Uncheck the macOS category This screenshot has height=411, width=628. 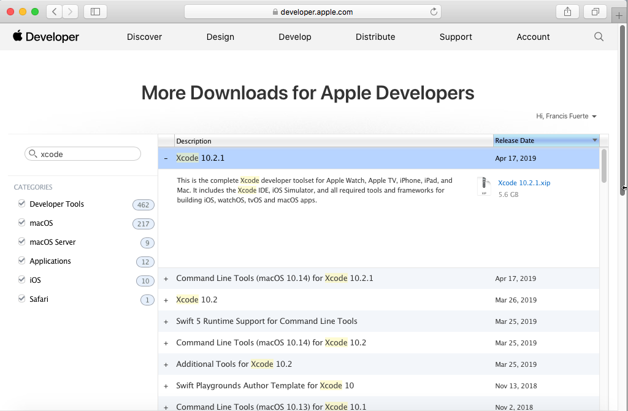(21, 222)
